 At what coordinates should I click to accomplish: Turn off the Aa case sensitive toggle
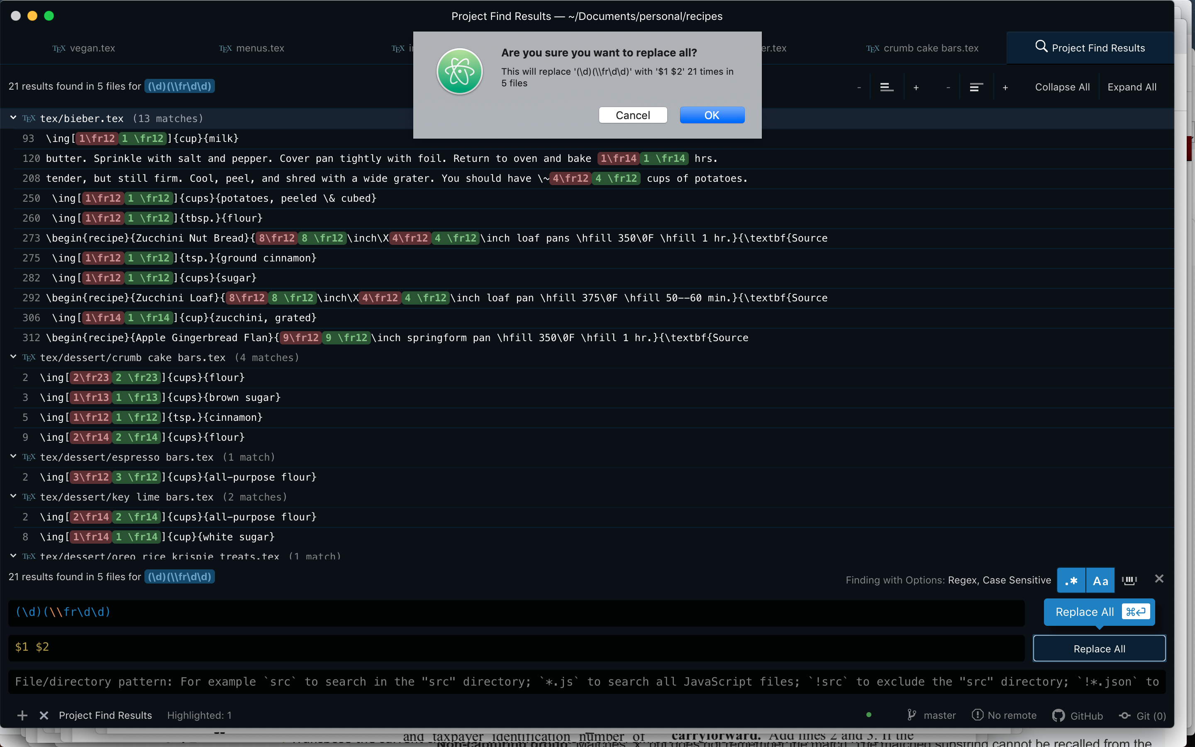1100,580
